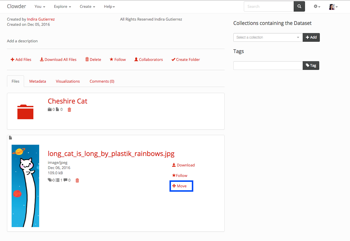Viewport: 350px width, 241px height.
Task: Open the Help menu
Action: point(109,6)
